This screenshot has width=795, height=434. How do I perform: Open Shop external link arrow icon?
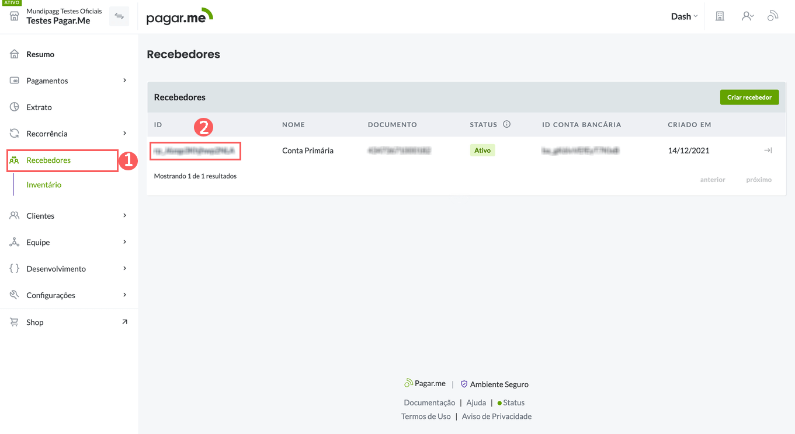pos(124,322)
